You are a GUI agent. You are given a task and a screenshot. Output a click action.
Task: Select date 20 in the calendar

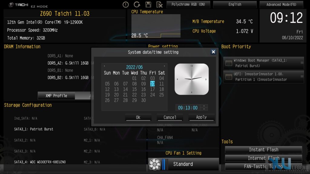point(117,95)
